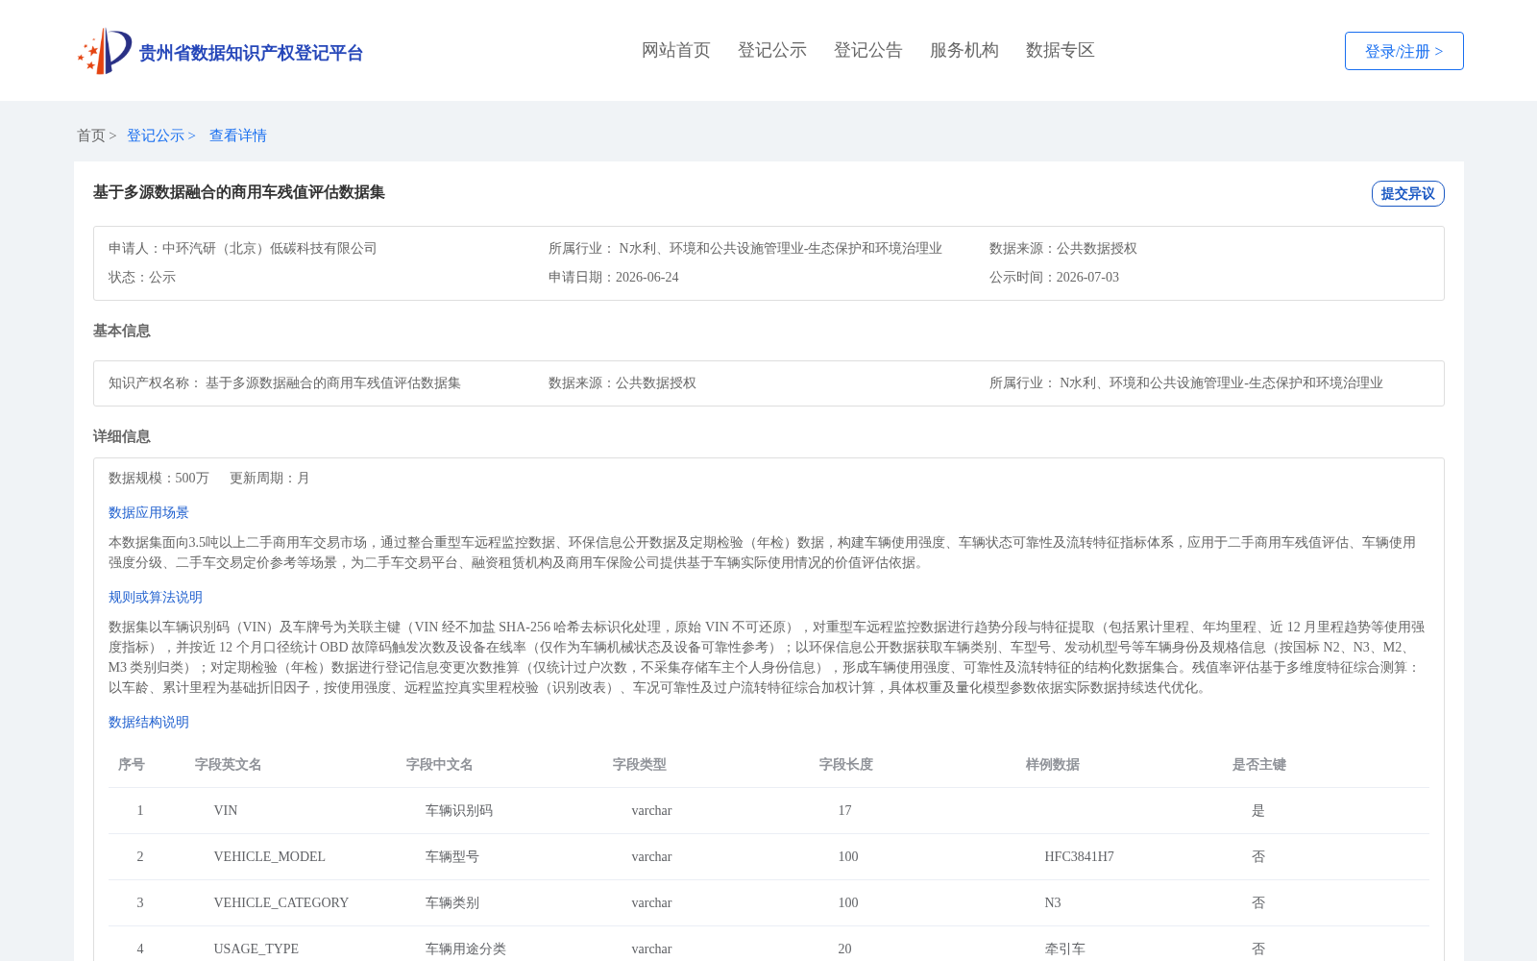Click the 序号 column header

132,764
